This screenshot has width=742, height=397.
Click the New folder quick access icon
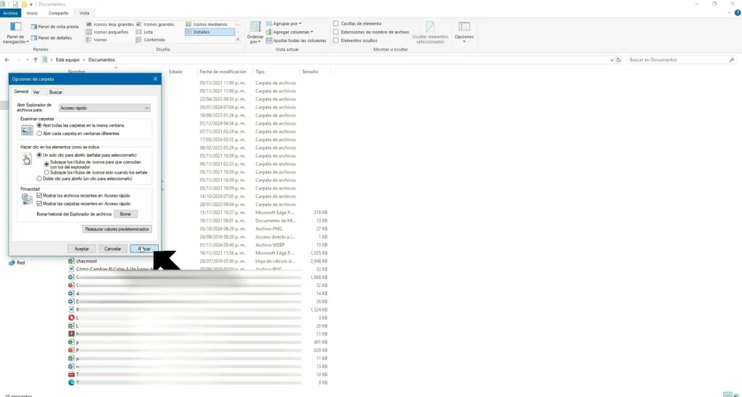(24, 4)
